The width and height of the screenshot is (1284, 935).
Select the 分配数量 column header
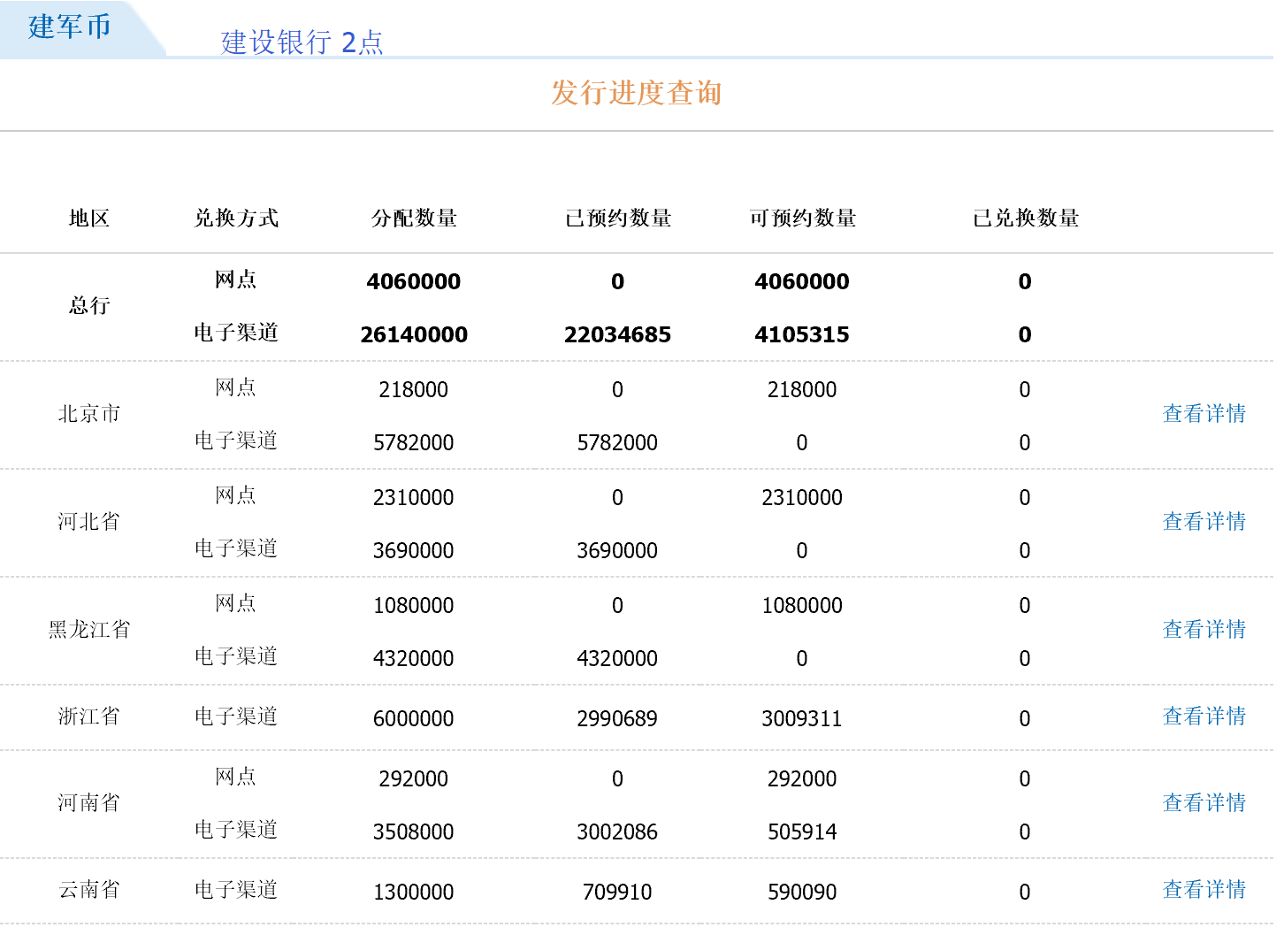(x=414, y=218)
